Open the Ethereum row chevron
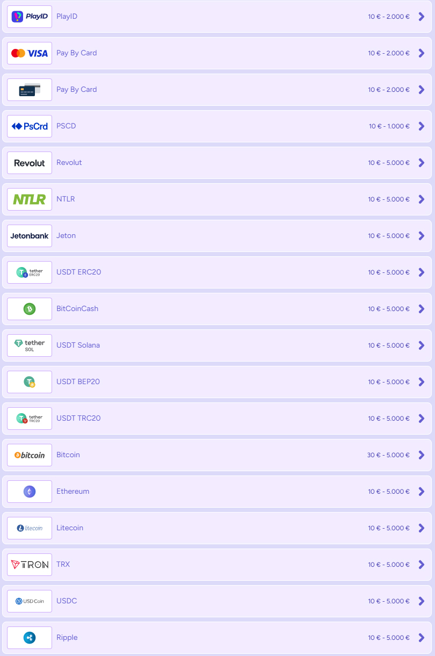The image size is (435, 656). [422, 492]
